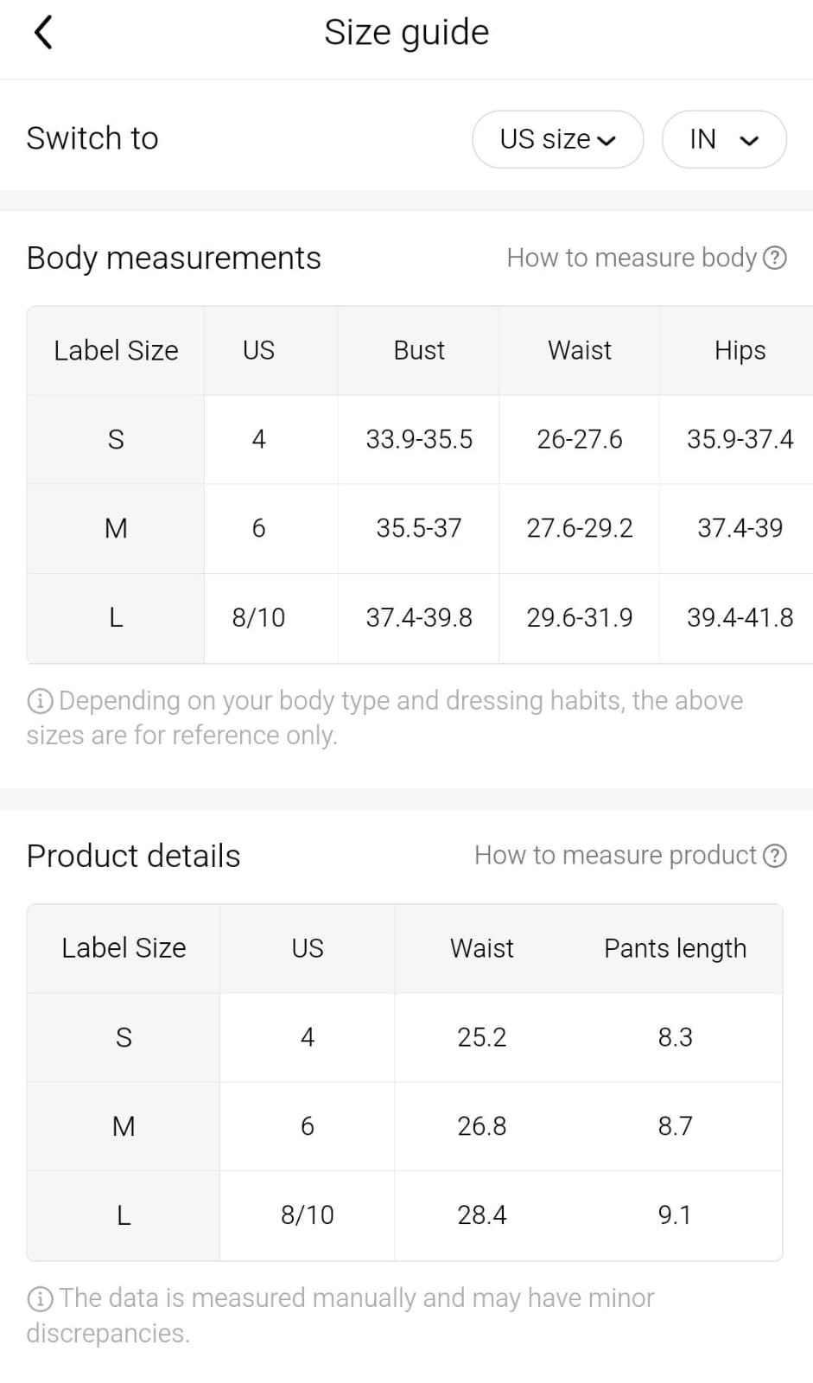Click the help icon beside measure body

tap(775, 258)
